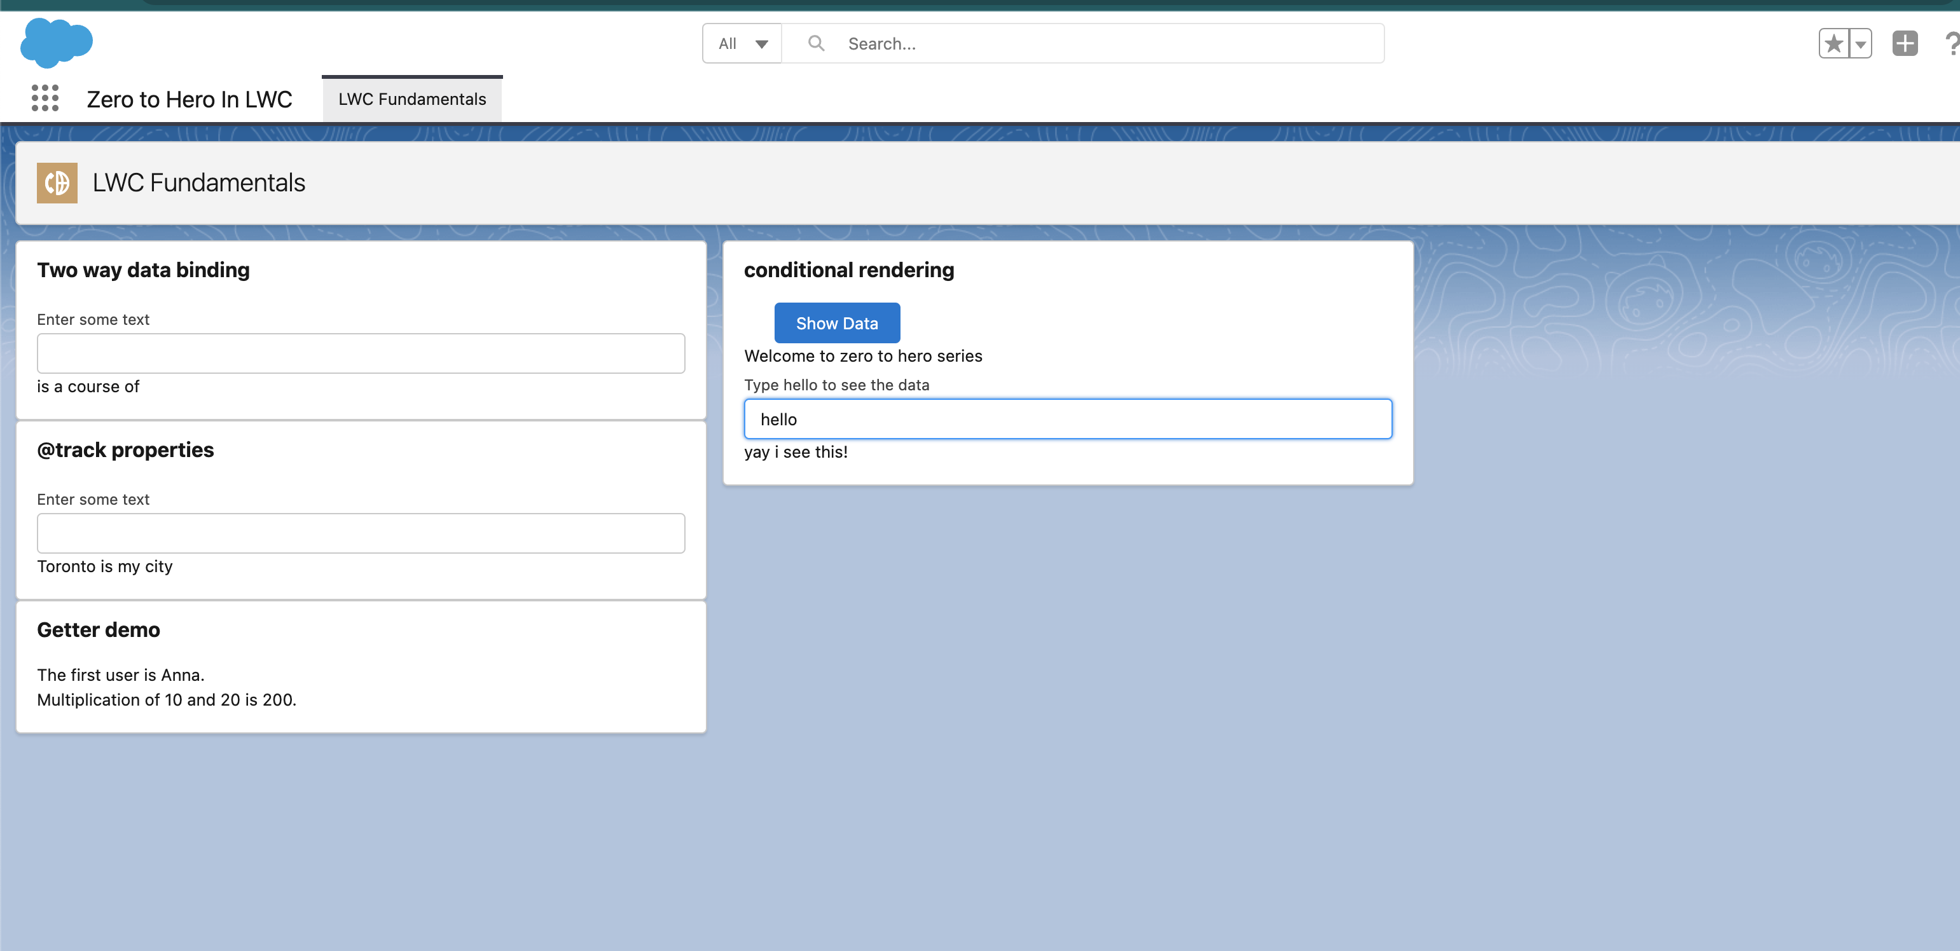Click the Zero to Hero In LWC app name

click(x=189, y=99)
